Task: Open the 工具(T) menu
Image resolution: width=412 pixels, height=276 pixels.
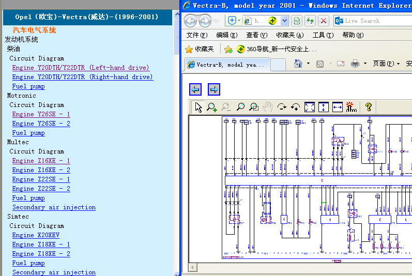Action: tap(323, 35)
